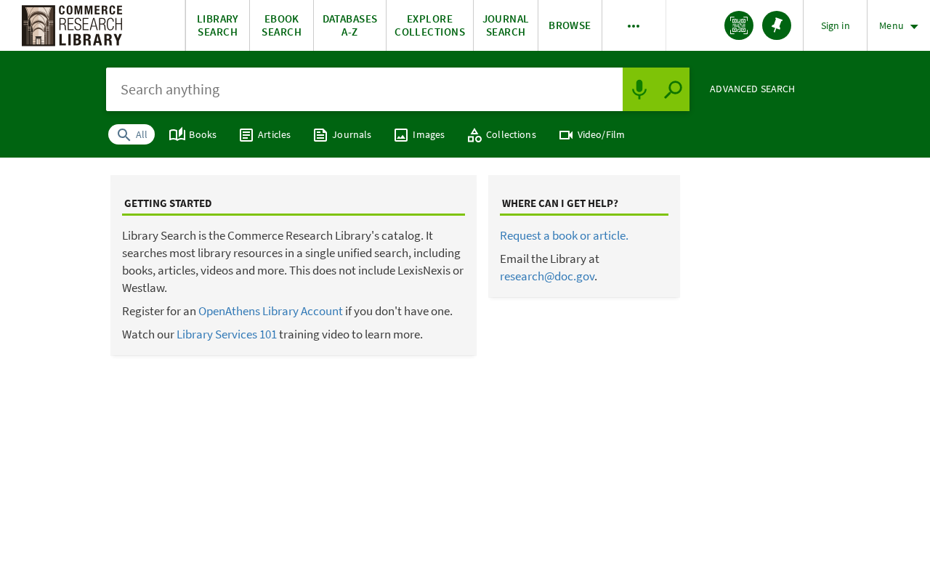Image resolution: width=930 pixels, height=581 pixels.
Task: Click the Sign in button
Action: (835, 25)
